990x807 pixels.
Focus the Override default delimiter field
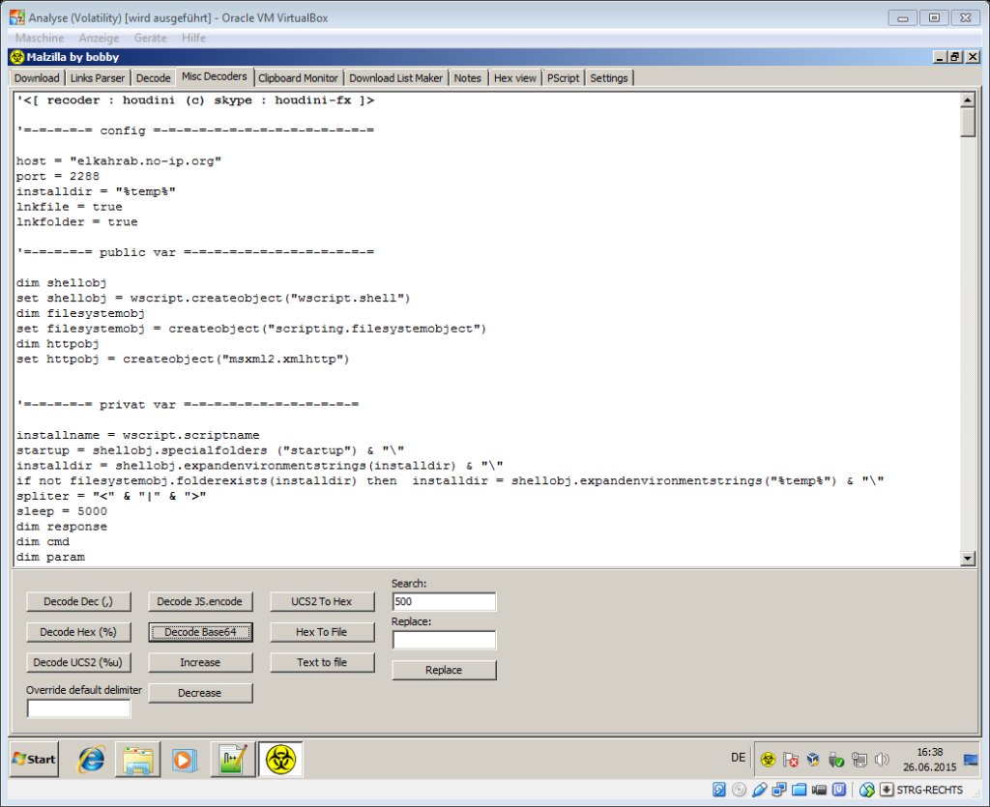[79, 708]
